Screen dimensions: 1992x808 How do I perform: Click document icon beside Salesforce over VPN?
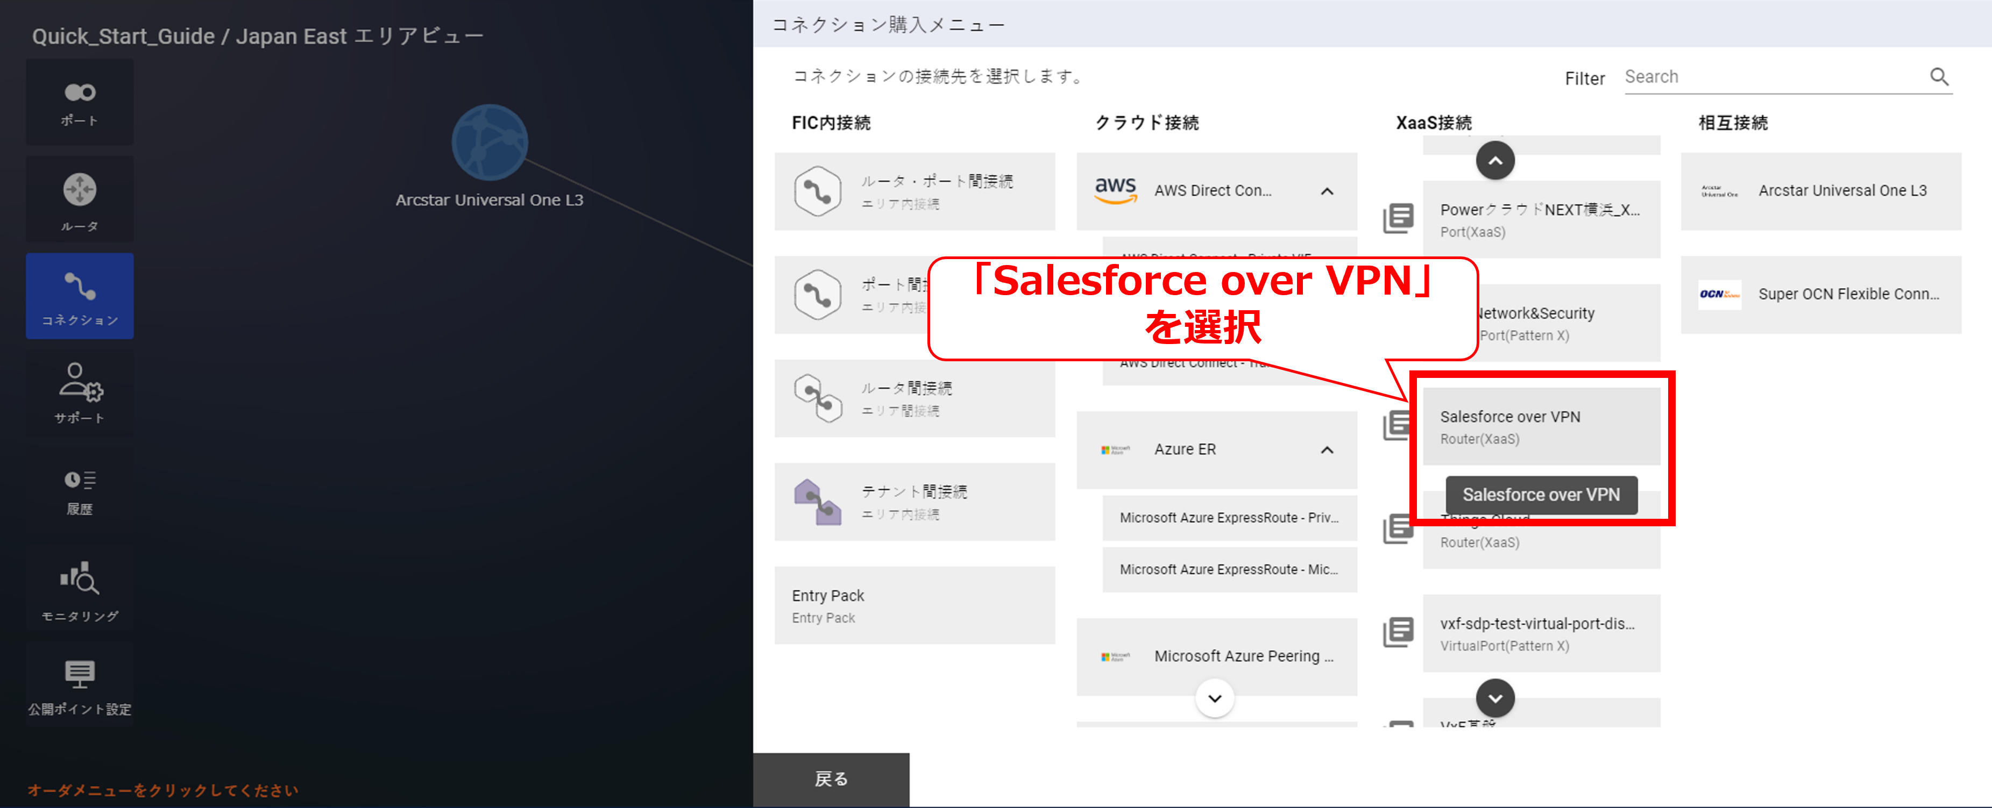pos(1396,426)
